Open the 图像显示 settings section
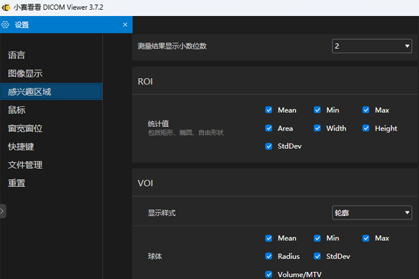This screenshot has width=419, height=279. [x=25, y=73]
